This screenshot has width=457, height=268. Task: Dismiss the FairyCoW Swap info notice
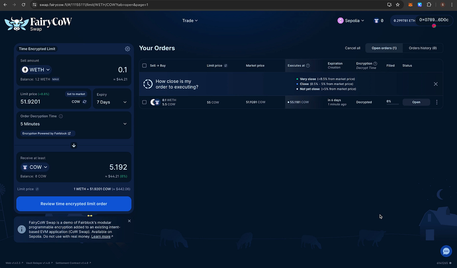129,221
